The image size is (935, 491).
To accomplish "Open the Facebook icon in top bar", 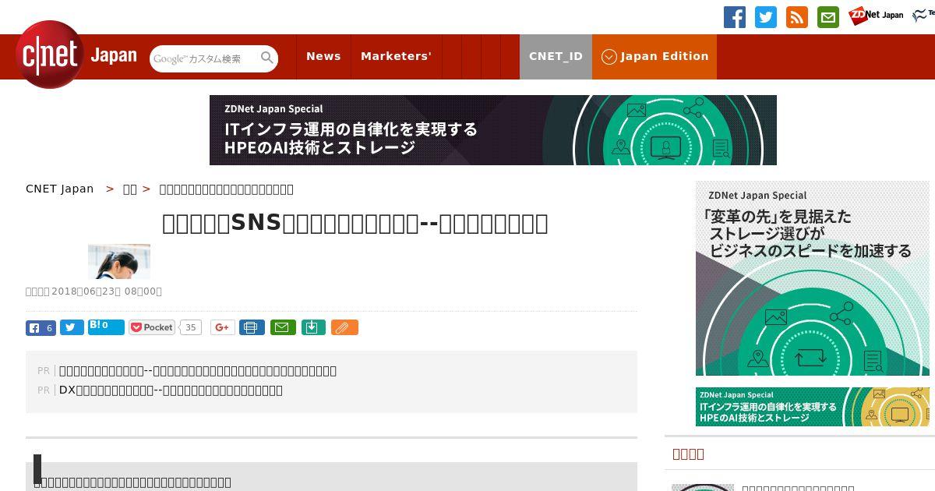I will [x=735, y=17].
